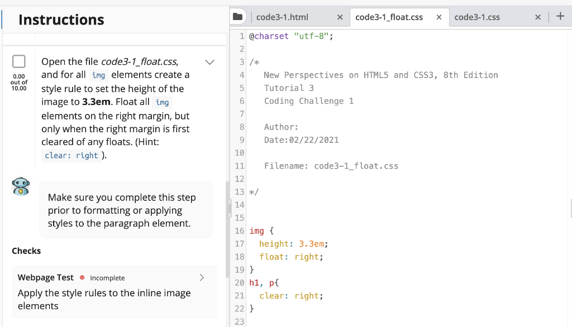
Task: Check the instruction step completion checkbox
Action: (x=20, y=61)
